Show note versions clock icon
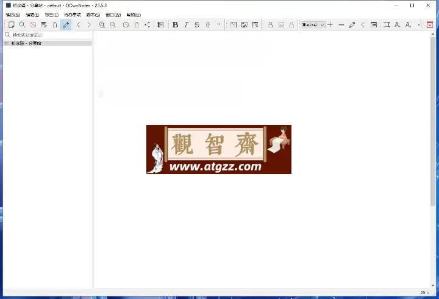This screenshot has width=439, height=299. coord(126,25)
